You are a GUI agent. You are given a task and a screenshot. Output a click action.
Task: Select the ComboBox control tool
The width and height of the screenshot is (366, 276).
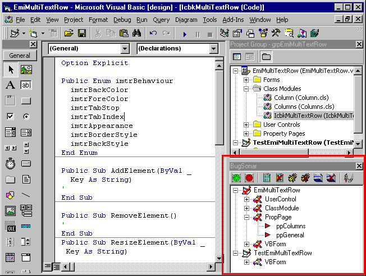click(x=11, y=132)
